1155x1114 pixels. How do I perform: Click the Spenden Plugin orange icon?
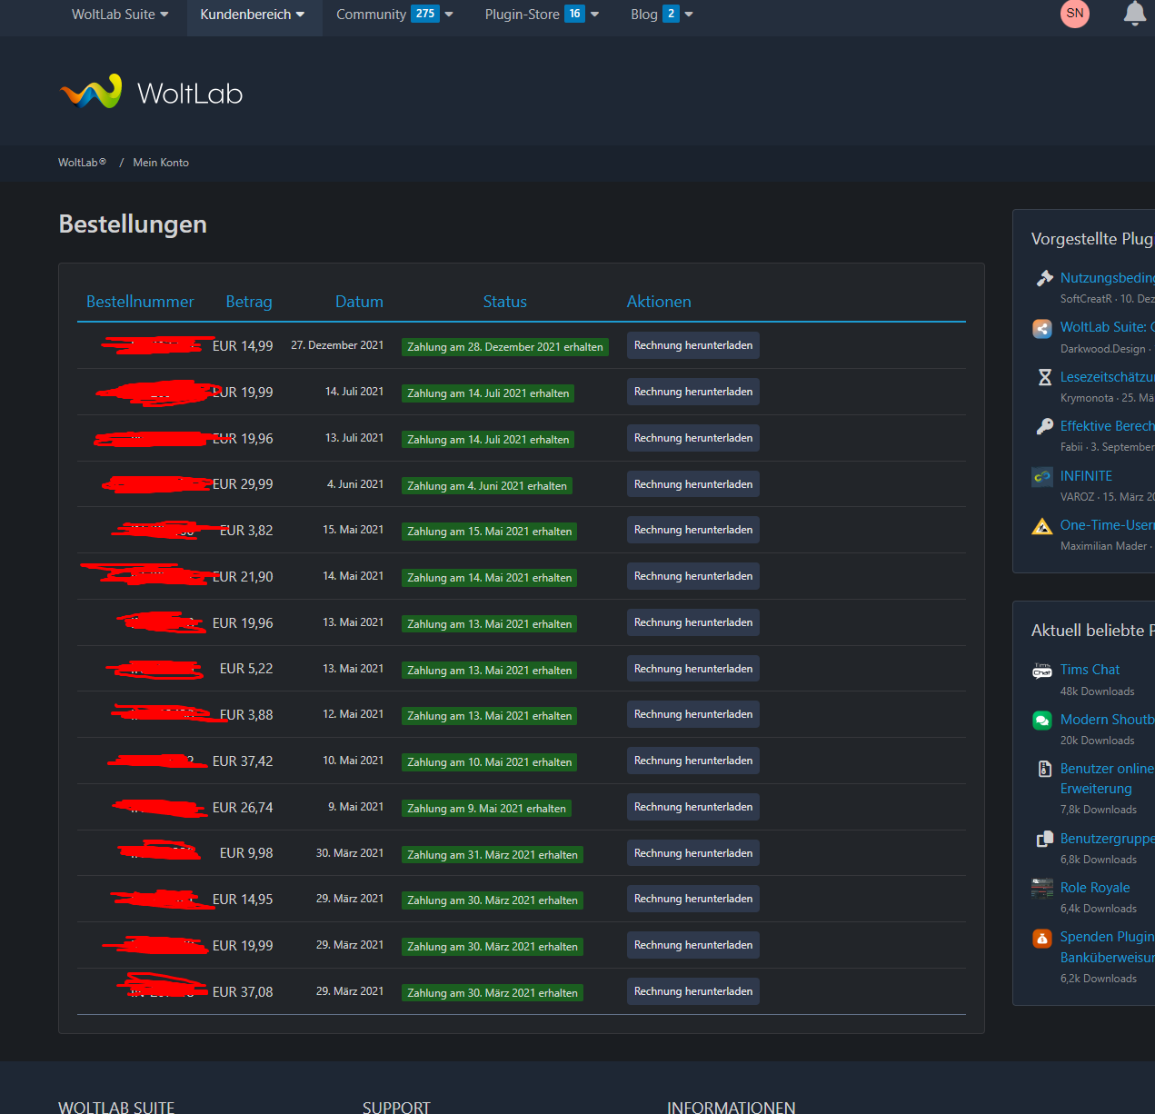1042,938
